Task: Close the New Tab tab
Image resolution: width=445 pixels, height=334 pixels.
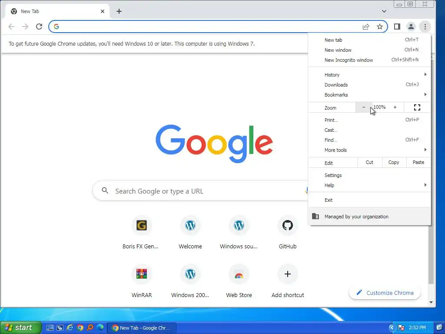Action: pyautogui.click(x=103, y=11)
